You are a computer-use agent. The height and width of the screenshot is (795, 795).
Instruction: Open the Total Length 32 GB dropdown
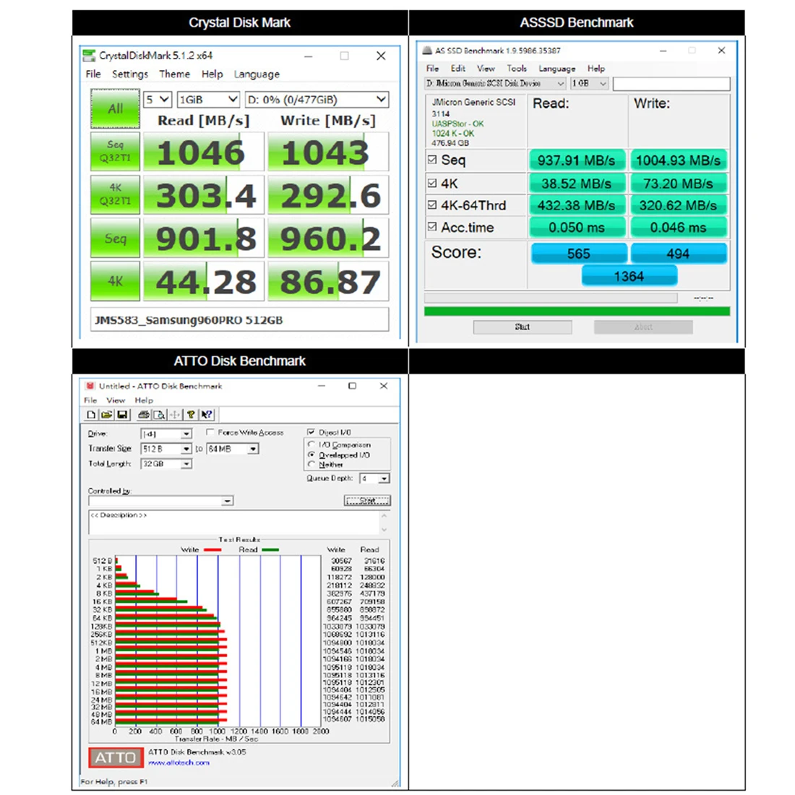click(166, 464)
